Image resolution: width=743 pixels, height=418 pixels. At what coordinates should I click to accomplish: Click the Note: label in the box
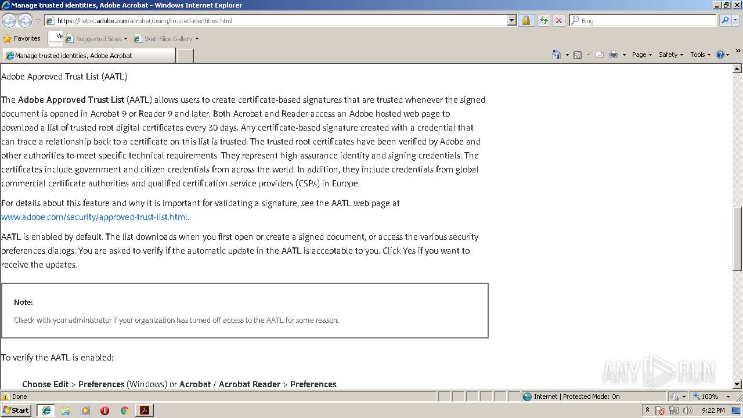click(23, 302)
